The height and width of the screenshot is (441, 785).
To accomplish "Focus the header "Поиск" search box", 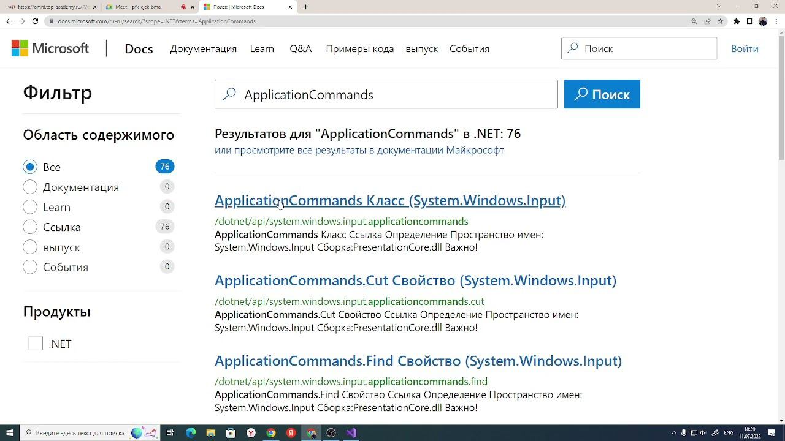I will coord(639,48).
